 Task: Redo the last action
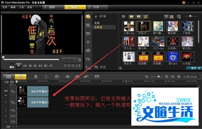(46, 77)
